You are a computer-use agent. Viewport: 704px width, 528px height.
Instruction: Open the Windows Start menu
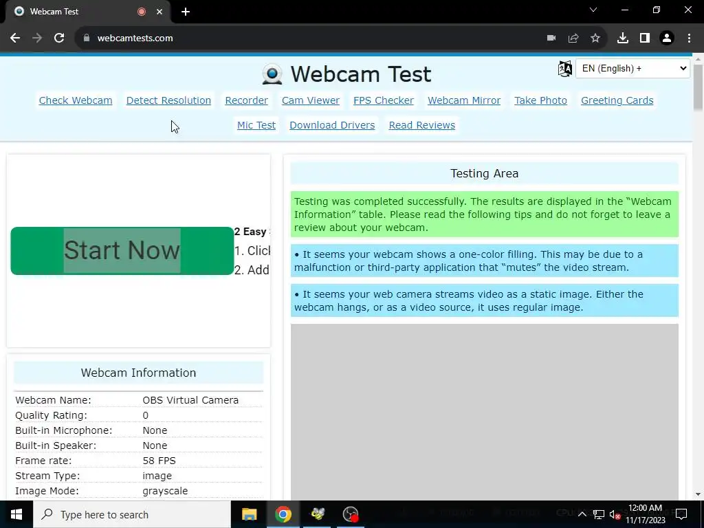[x=16, y=514]
